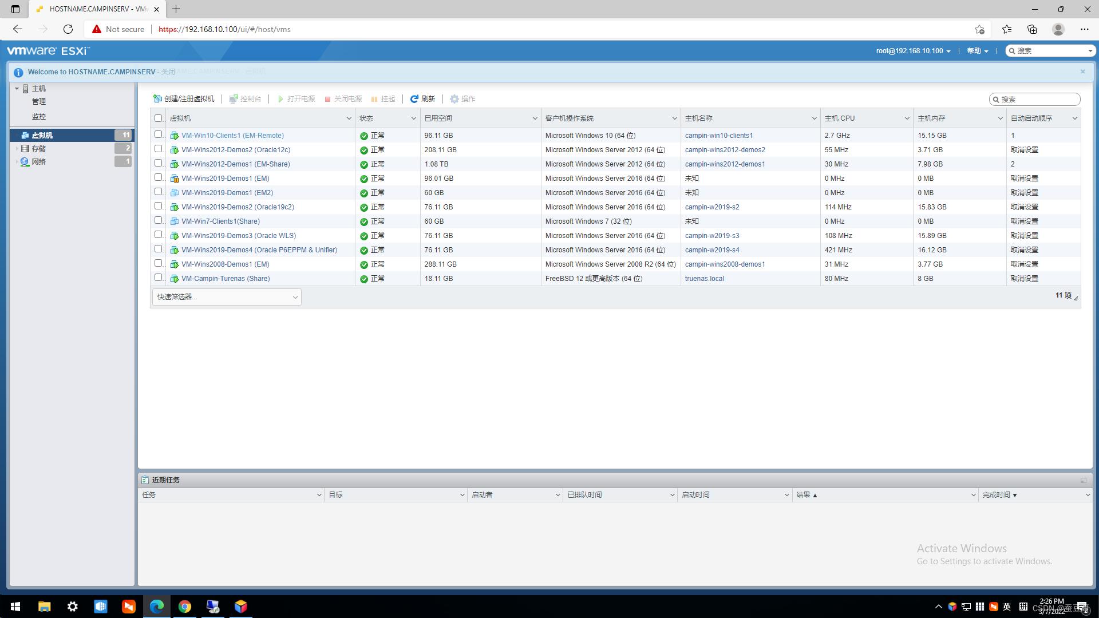Click the VMware ESXi logo
The image size is (1099, 618).
coord(48,51)
